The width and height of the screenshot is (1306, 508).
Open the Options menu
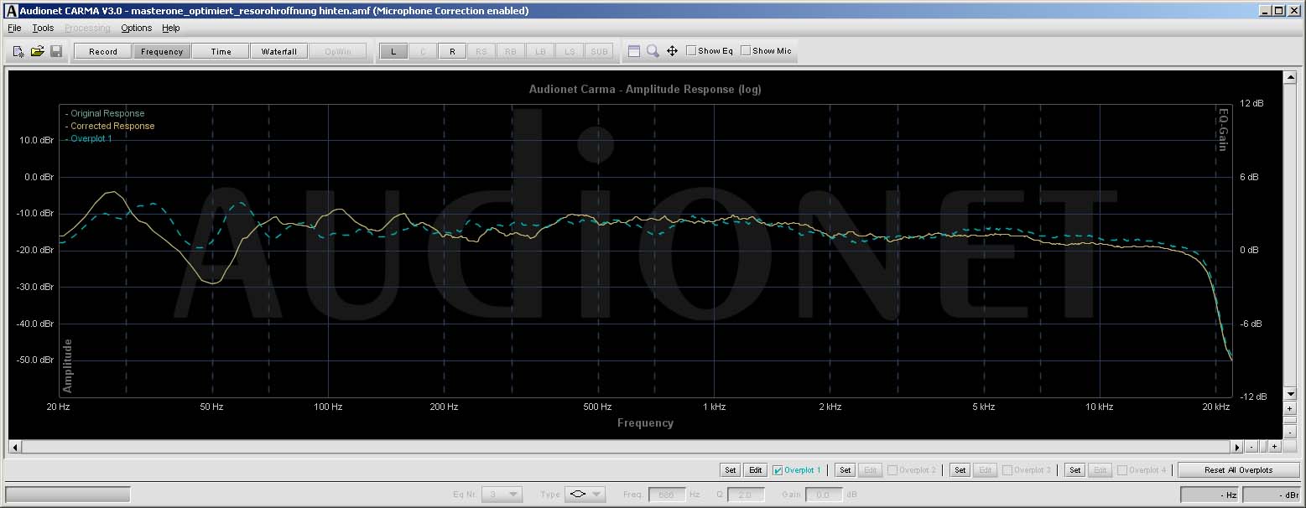click(x=136, y=28)
